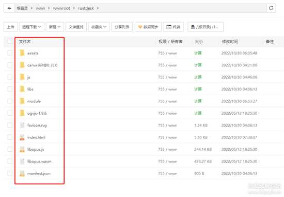Viewport: 284px width, 197px height.
Task: Sort by 修改时间 column header
Action: [x=230, y=42]
